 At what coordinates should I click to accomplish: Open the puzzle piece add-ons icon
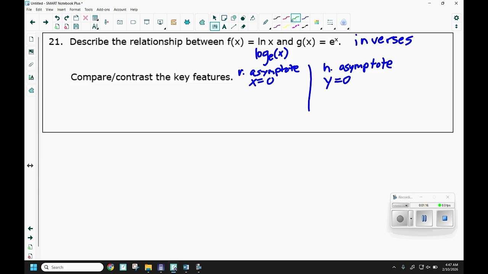click(x=202, y=22)
